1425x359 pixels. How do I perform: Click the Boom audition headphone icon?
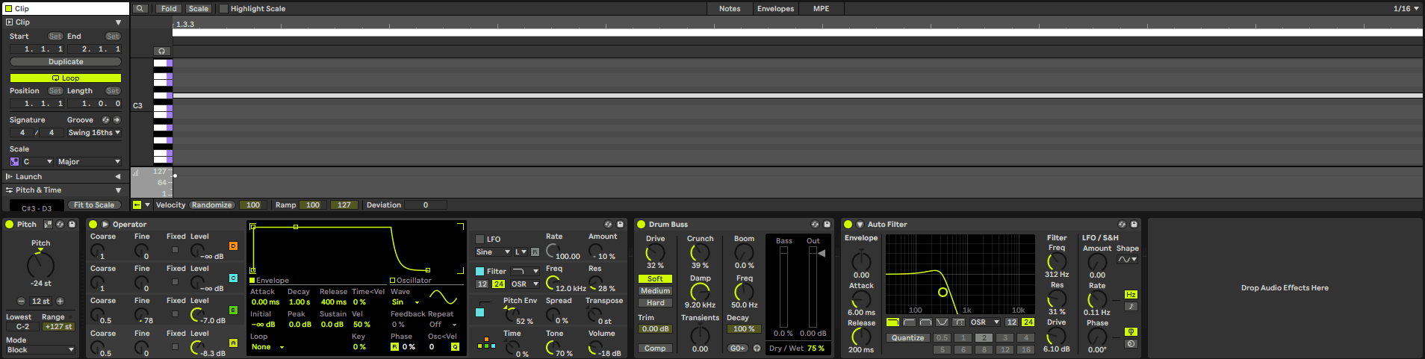[x=757, y=349]
